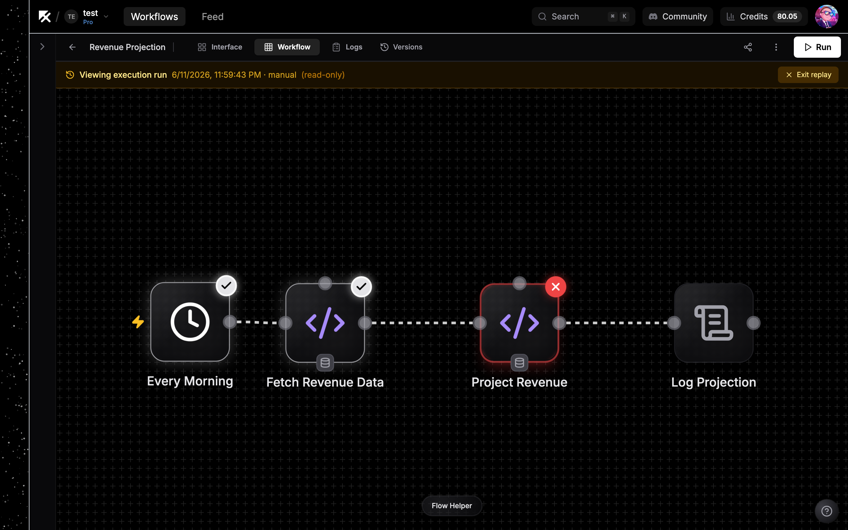Open the Workflows section

tap(154, 16)
